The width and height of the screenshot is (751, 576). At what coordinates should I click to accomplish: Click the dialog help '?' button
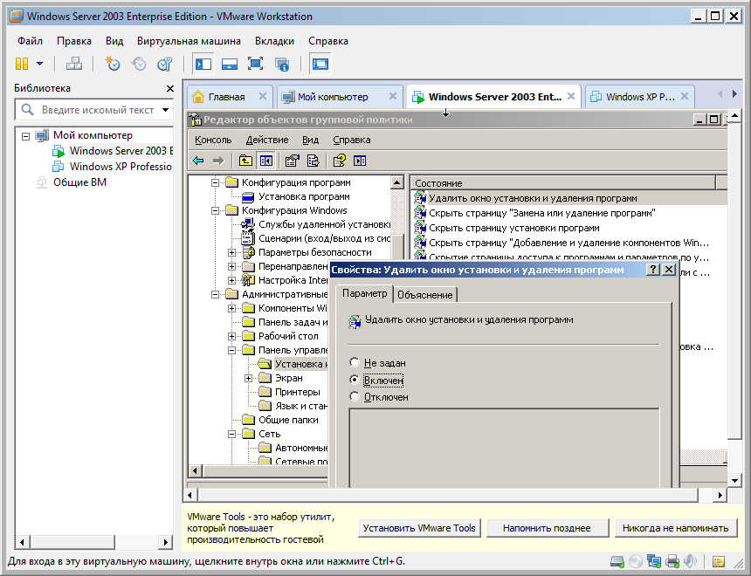pos(653,270)
